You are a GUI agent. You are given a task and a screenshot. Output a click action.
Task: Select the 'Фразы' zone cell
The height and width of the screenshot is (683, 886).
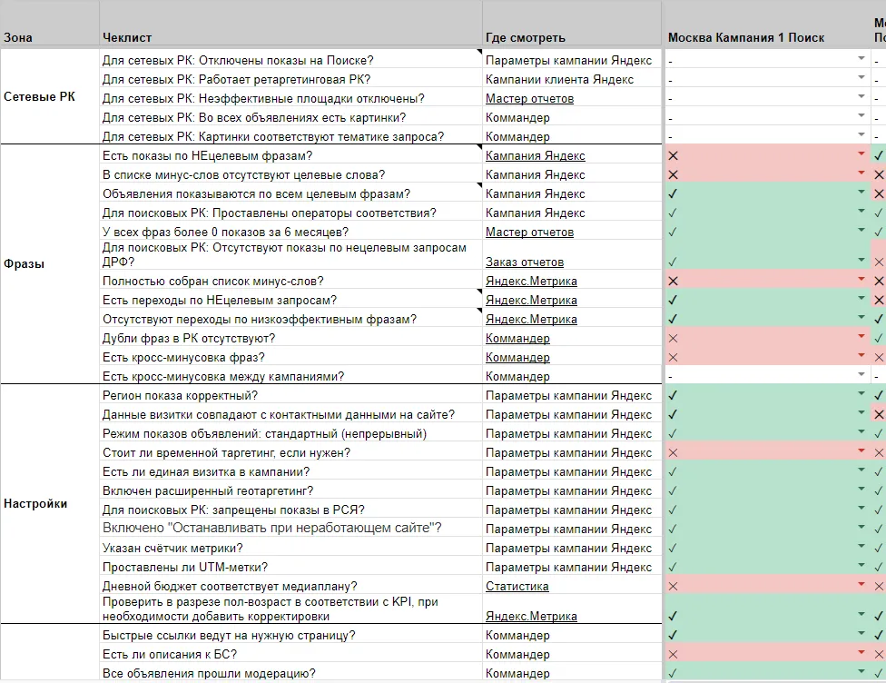[x=50, y=264]
